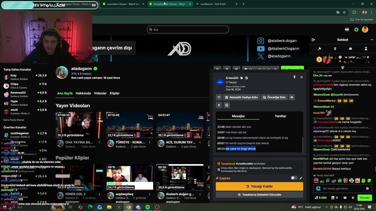
Task: Click Abonelik Hediye Edin button
Action: tap(241, 97)
